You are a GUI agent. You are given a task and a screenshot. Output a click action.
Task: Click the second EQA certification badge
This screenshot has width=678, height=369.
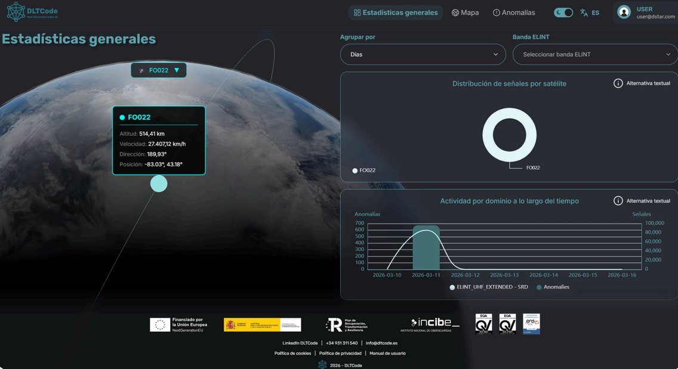coord(507,324)
